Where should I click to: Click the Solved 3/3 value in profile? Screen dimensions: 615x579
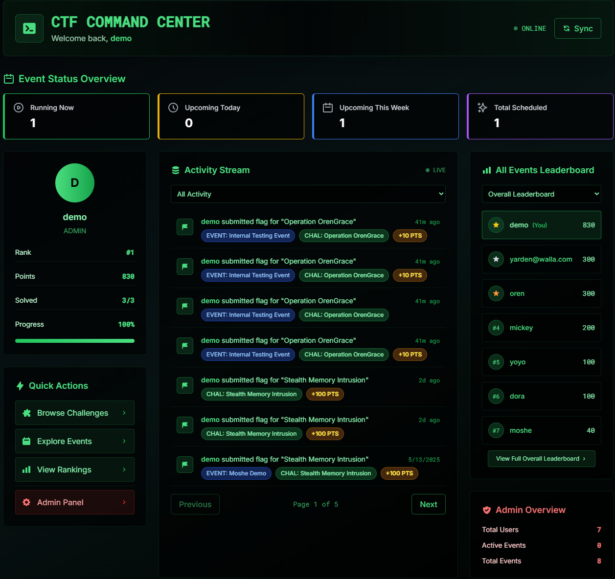point(128,300)
